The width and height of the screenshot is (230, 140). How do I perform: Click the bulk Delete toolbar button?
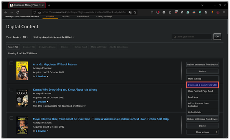64,47
